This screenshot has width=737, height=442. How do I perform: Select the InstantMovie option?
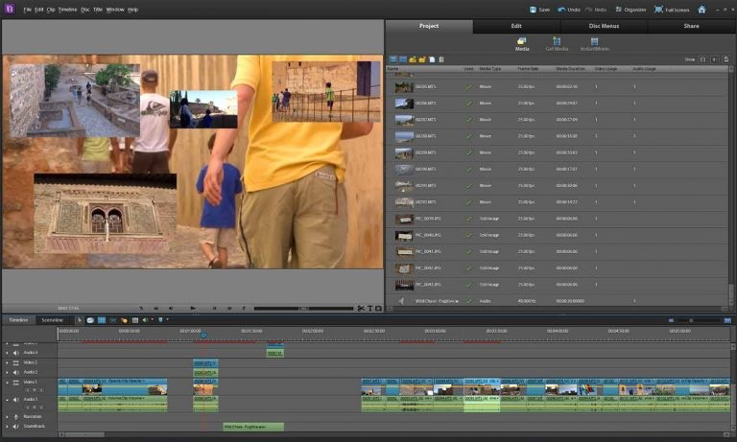(x=595, y=43)
